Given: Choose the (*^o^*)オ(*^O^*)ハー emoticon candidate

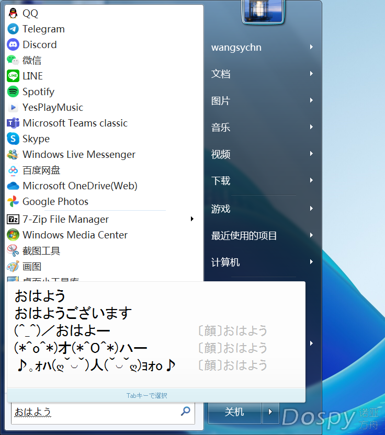Looking at the screenshot, I should 81,348.
